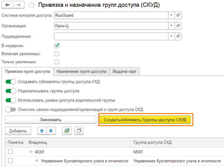Click «Создать/обновить Группы доступа СКУД» button
224x167 pixels.
[145, 120]
